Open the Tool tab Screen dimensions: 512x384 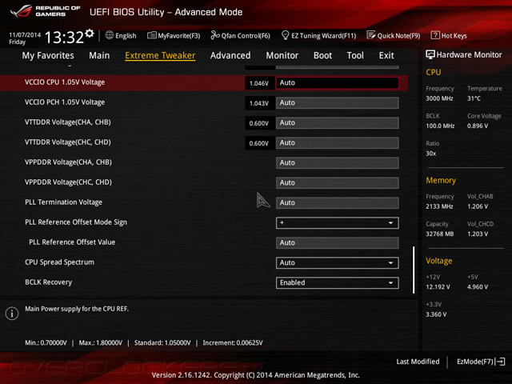pyautogui.click(x=355, y=55)
